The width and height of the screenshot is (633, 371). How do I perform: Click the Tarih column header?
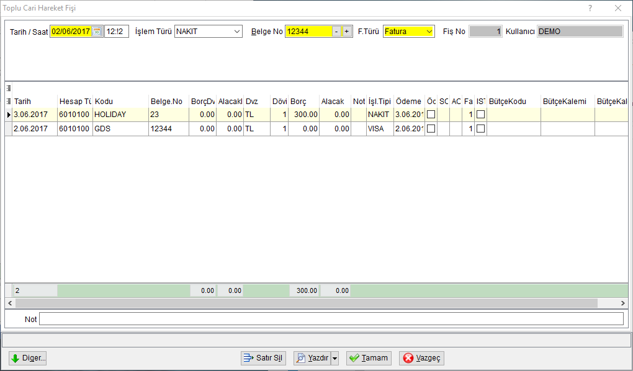(35, 102)
